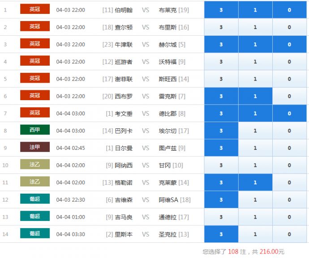Image resolution: width=309 pixels, height=258 pixels.
Task: Select outcome 1 for 吉马良 vs 通德拉
Action: (x=255, y=217)
